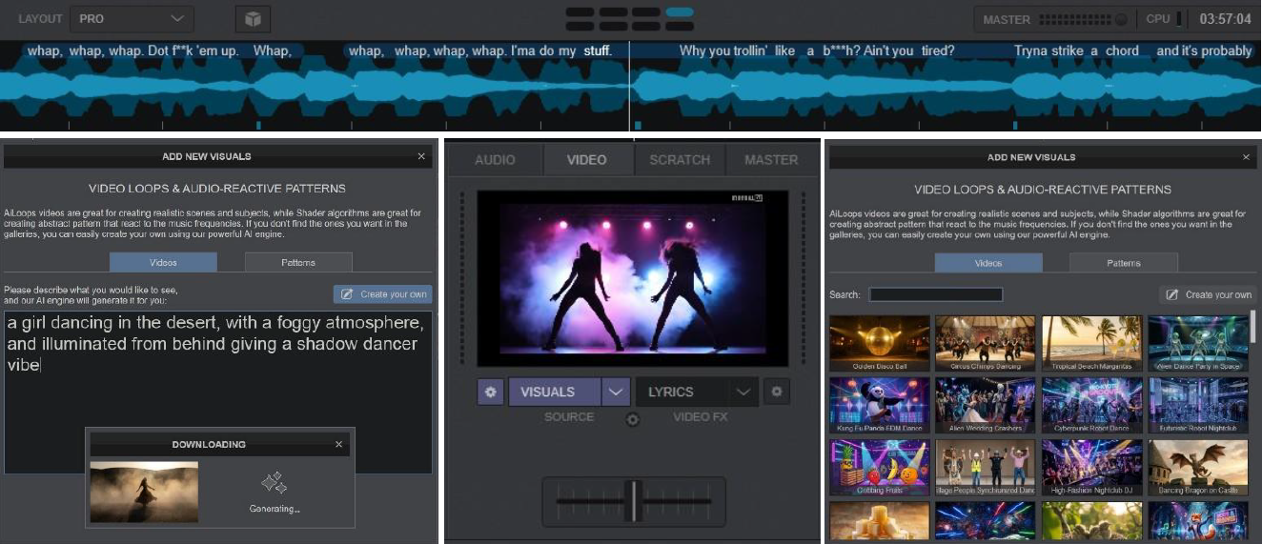The height and width of the screenshot is (544, 1262).
Task: Expand the Lyrics video FX dropdown arrow
Action: coord(743,392)
